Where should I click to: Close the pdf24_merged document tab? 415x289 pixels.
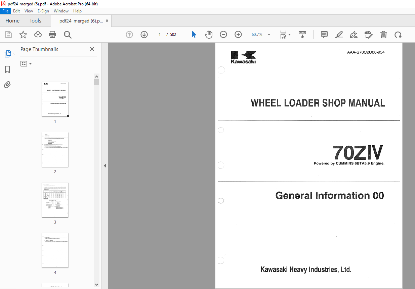pyautogui.click(x=107, y=21)
